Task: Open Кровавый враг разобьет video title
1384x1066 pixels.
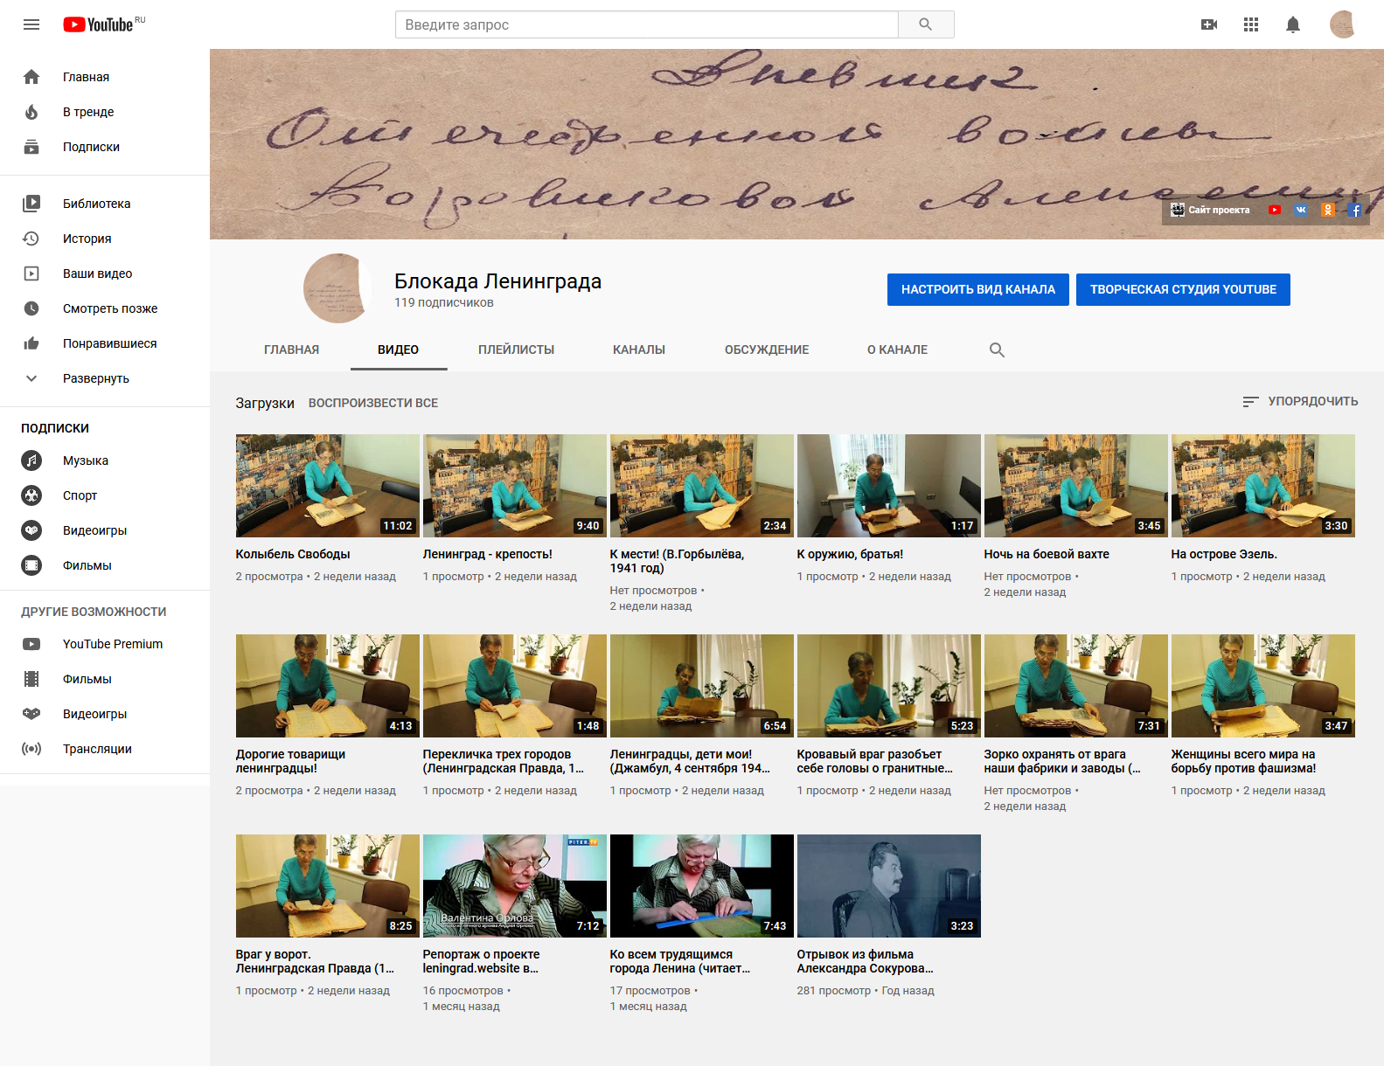Action: (x=875, y=761)
